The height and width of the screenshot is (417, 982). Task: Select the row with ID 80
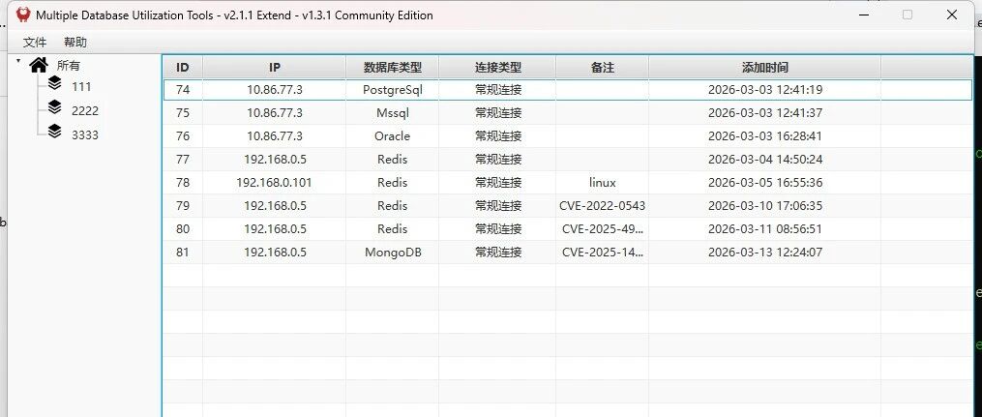click(567, 228)
